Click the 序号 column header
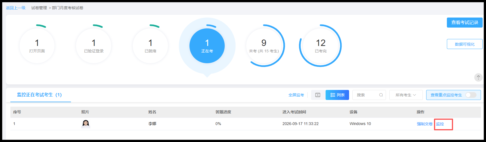The width and height of the screenshot is (486, 142). [x=17, y=112]
